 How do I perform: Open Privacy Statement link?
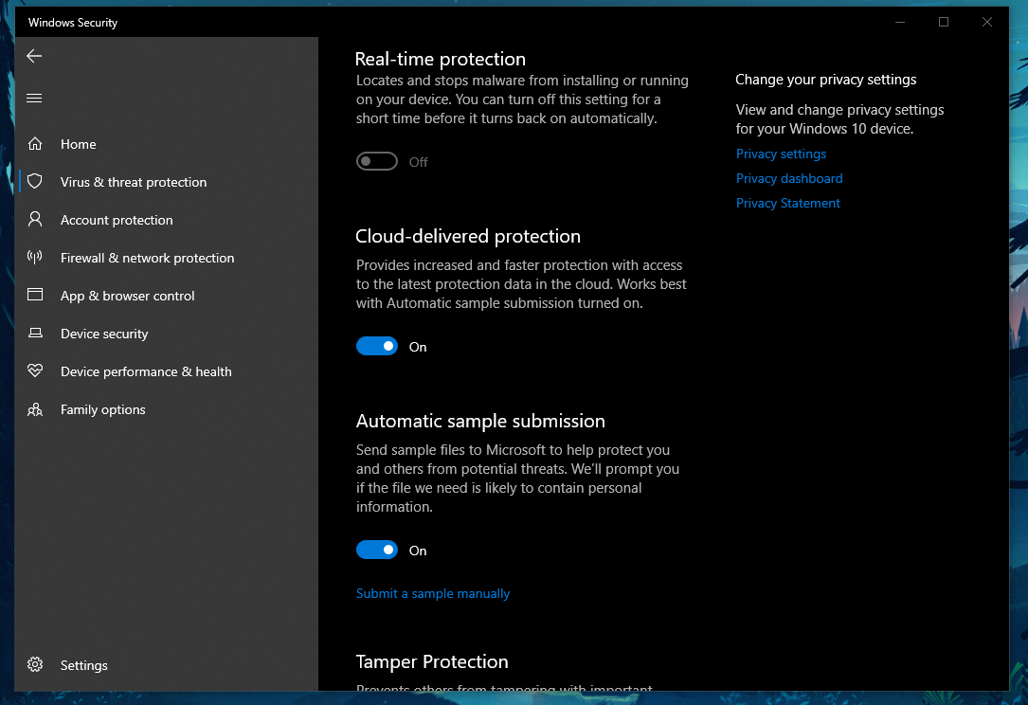(x=788, y=204)
